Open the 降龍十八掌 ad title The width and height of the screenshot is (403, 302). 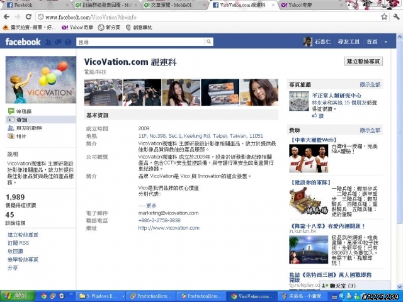point(327,226)
